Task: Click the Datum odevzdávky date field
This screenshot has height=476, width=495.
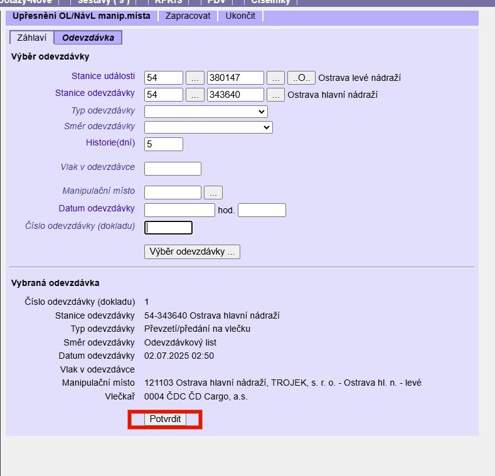Action: [179, 210]
